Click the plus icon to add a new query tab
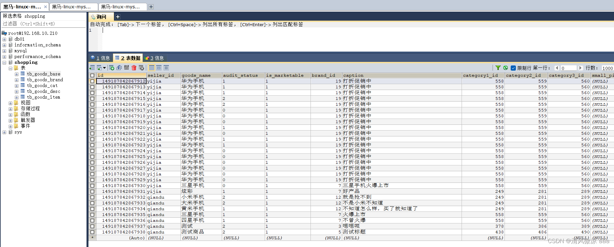The height and width of the screenshot is (247, 614). pos(118,17)
